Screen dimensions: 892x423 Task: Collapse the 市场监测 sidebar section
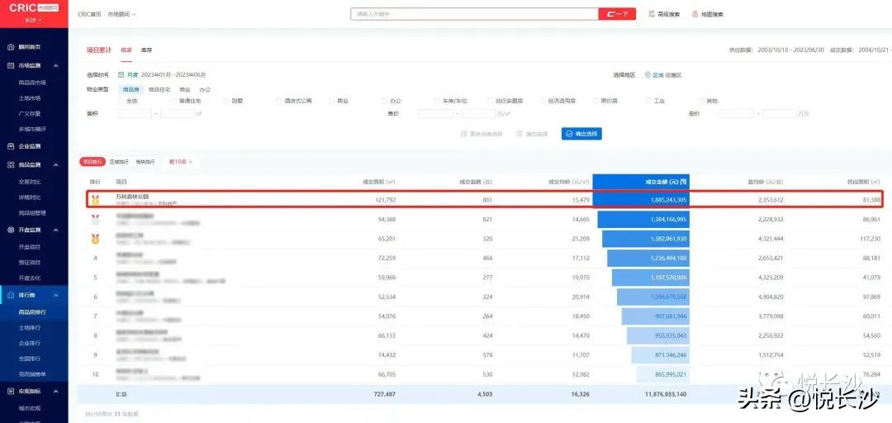[56, 65]
